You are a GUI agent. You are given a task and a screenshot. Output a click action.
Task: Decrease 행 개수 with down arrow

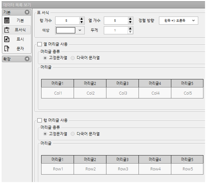(x=82, y=22)
